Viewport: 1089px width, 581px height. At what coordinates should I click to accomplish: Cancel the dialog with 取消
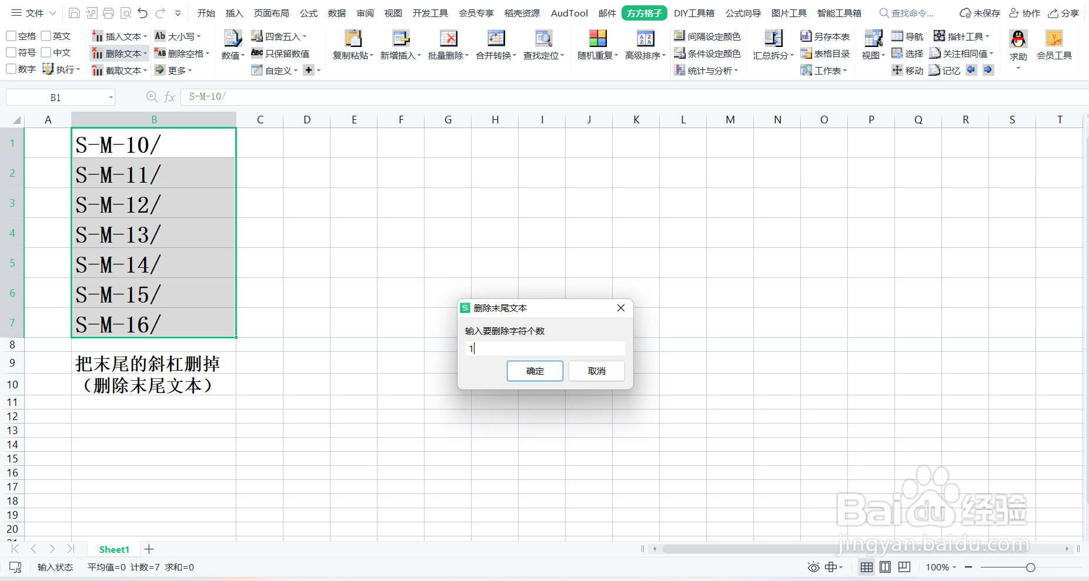click(597, 371)
